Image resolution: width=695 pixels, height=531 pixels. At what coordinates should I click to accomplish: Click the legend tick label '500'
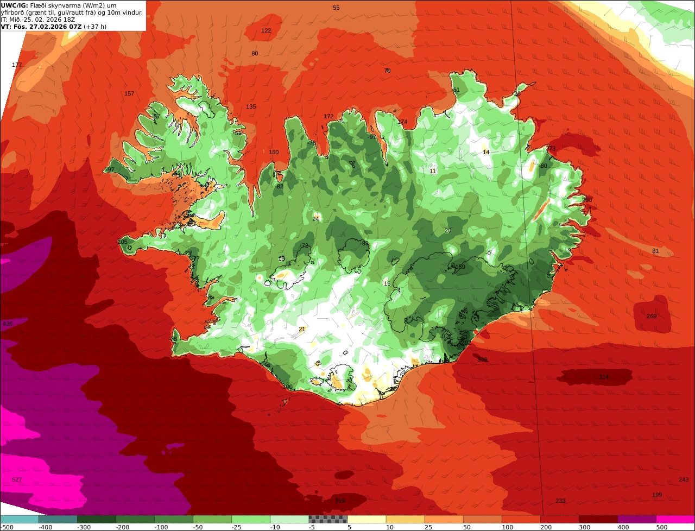[x=661, y=527]
